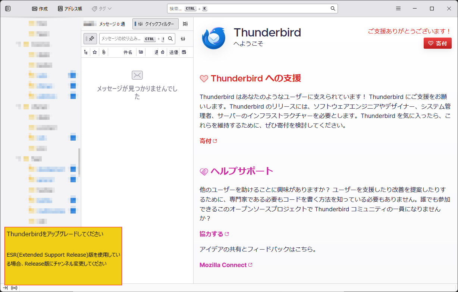Expand the タグ dropdown
This screenshot has height=292, width=458.
(101, 9)
